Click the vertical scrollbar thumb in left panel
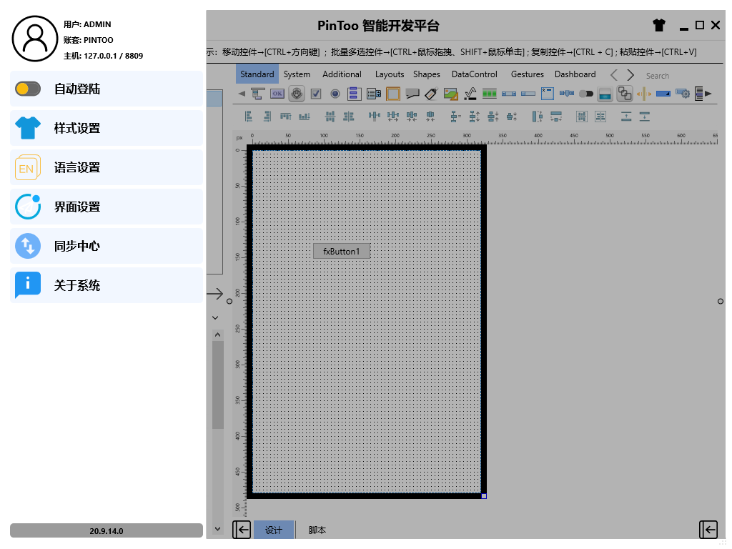This screenshot has width=732, height=549. pyautogui.click(x=217, y=385)
